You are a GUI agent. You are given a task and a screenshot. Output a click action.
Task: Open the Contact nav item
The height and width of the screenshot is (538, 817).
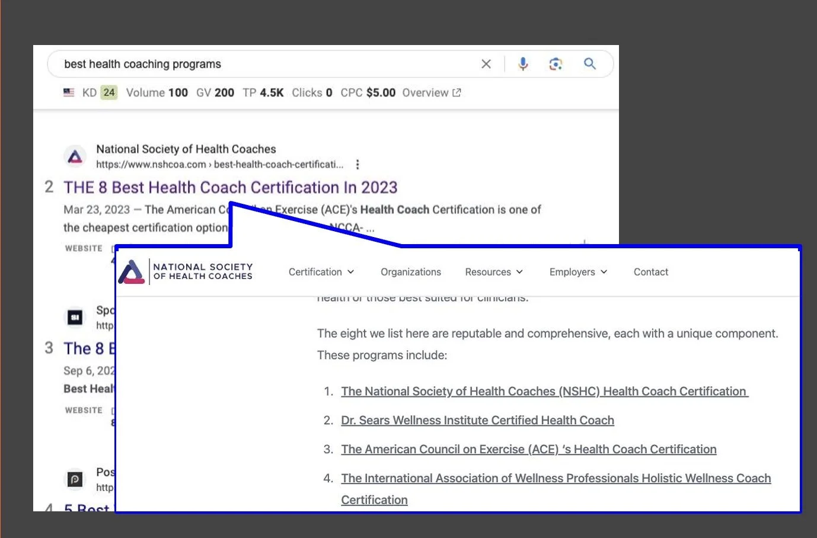tap(651, 272)
